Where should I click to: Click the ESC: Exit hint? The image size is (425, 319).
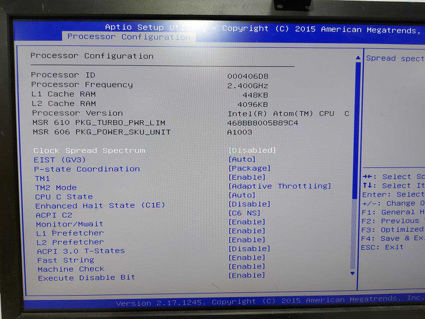pyautogui.click(x=382, y=247)
